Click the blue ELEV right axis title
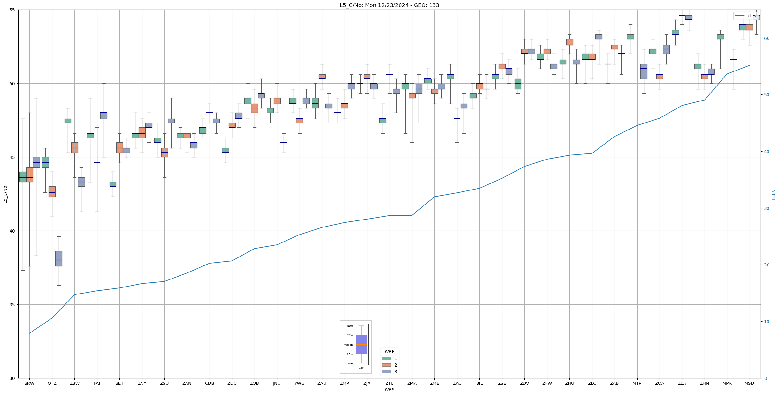Screen dimensions: 779x395 (773, 194)
